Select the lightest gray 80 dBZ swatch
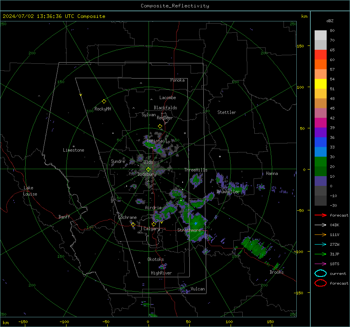 click(x=320, y=35)
